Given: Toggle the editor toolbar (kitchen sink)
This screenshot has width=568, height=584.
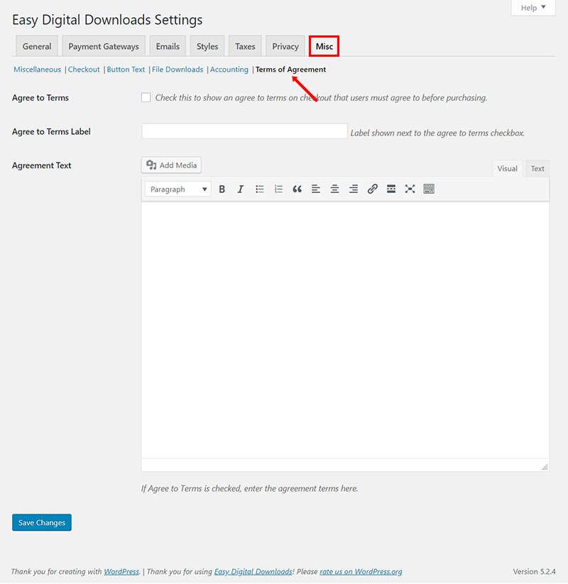Looking at the screenshot, I should (x=429, y=189).
